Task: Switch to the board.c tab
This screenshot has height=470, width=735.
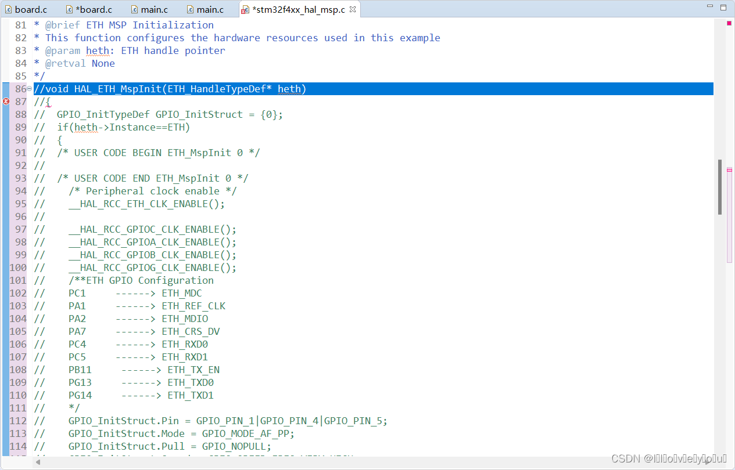Action: [x=31, y=9]
